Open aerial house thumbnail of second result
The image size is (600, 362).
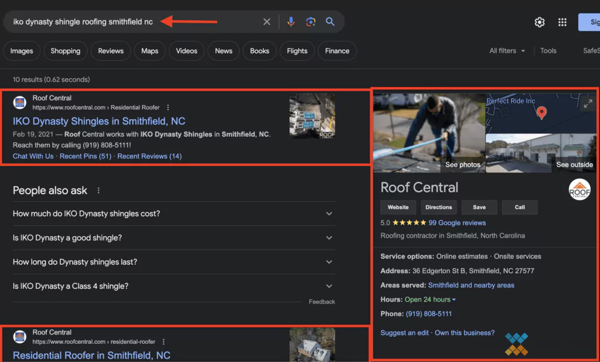[x=312, y=344]
